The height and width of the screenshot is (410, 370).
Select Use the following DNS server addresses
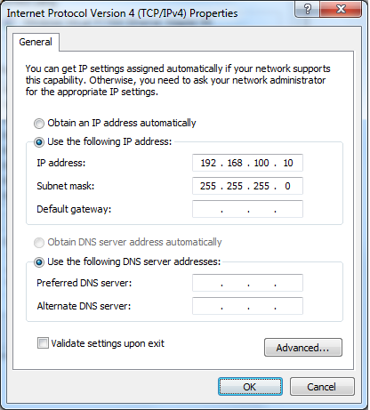pos(39,262)
